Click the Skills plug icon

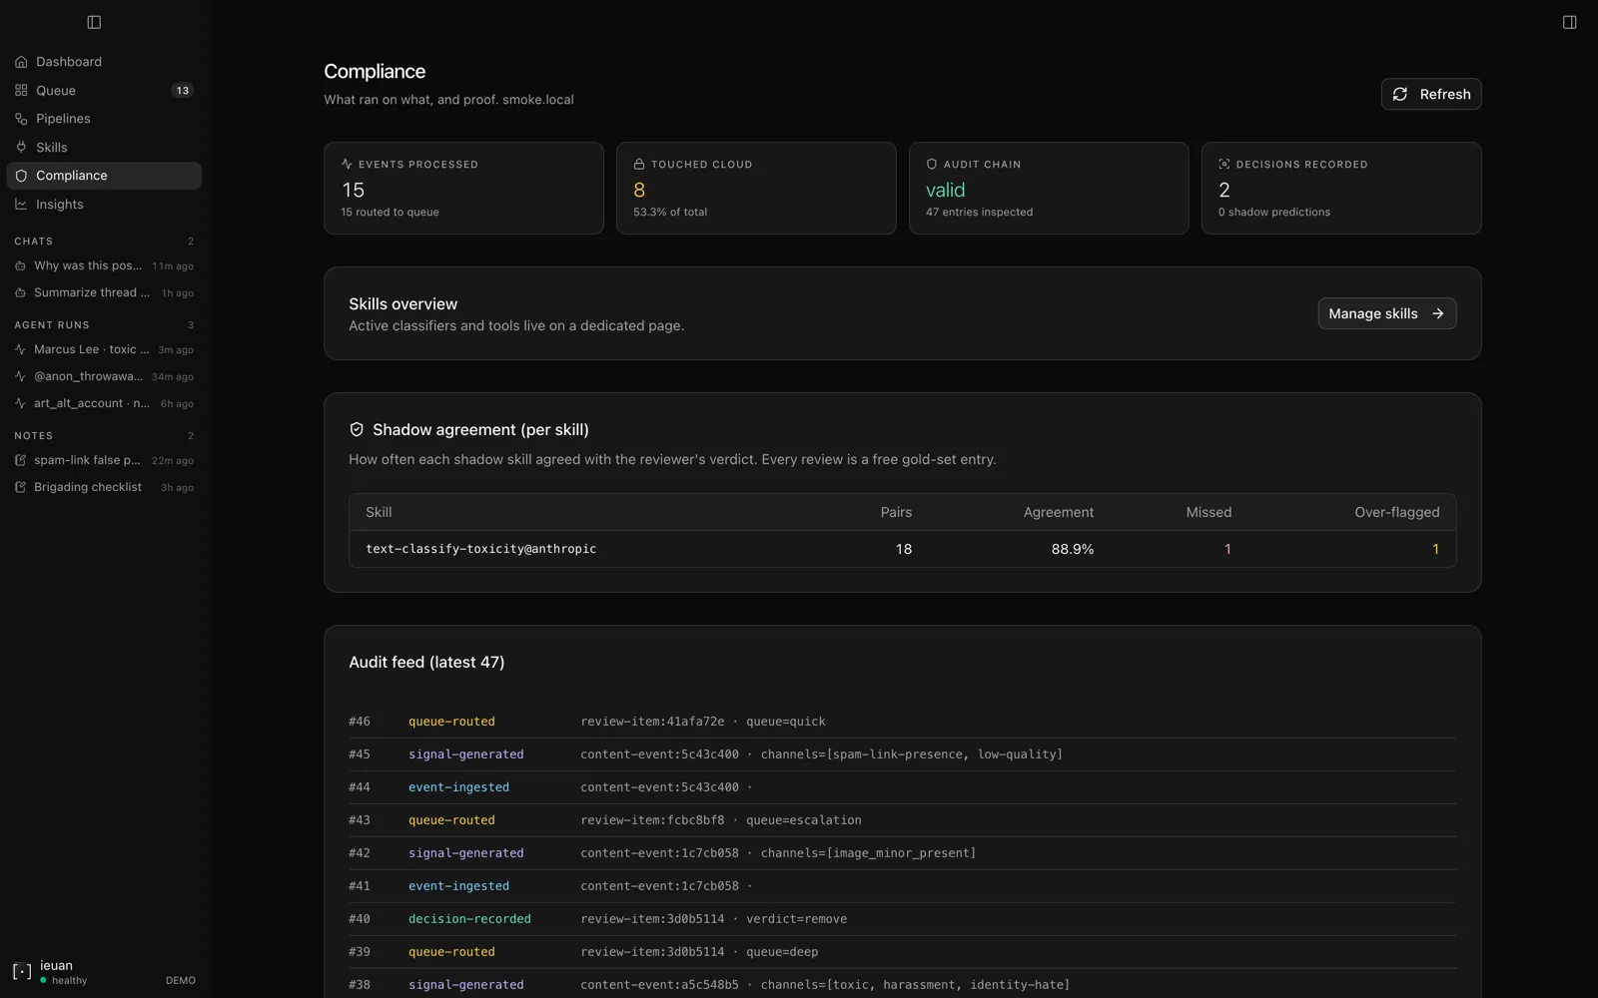point(21,148)
